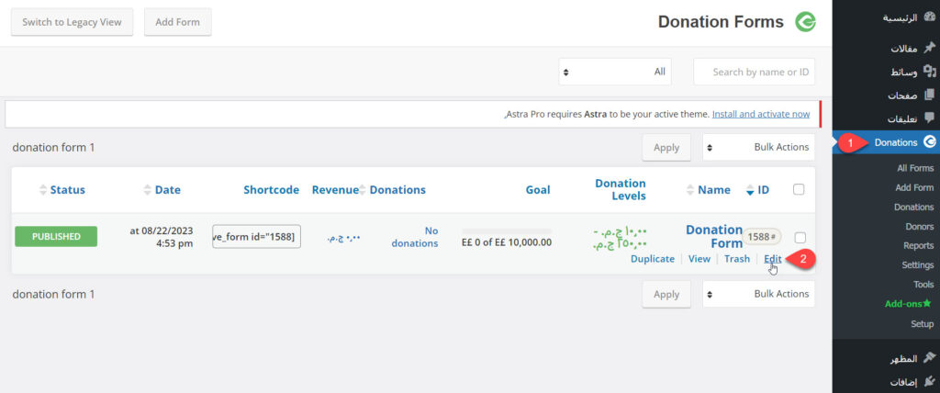
Task: Open the bottom Bulk Actions dropdown
Action: [757, 294]
